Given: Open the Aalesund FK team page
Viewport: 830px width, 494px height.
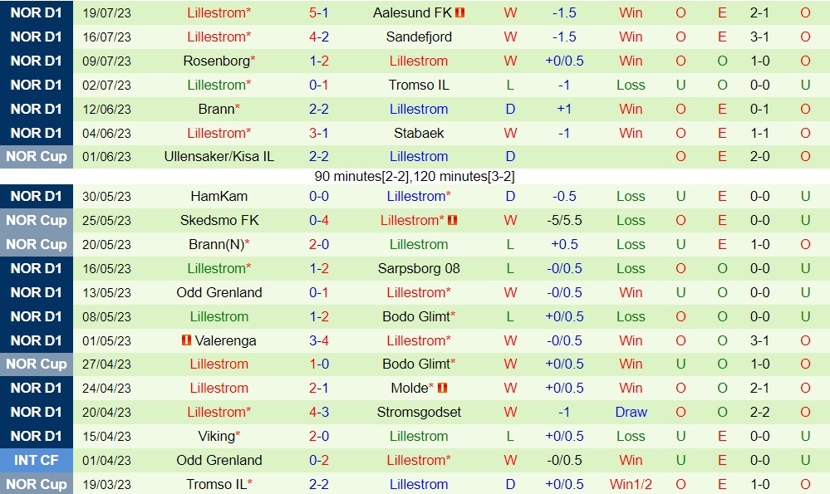Looking at the screenshot, I should point(412,13).
